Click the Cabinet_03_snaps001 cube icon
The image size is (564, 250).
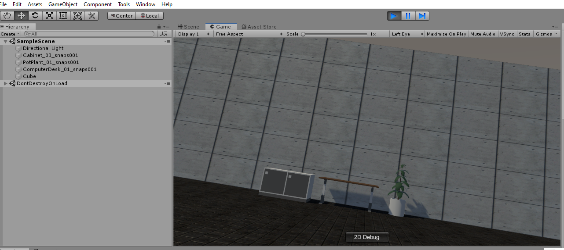[18, 55]
